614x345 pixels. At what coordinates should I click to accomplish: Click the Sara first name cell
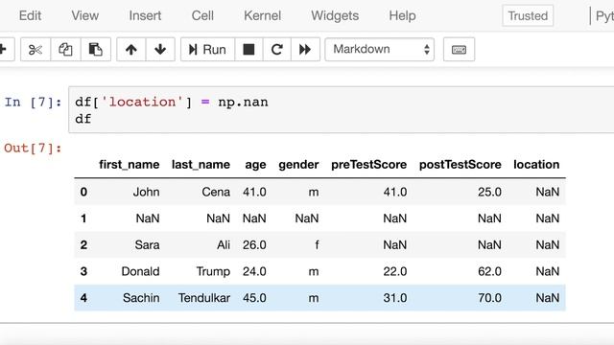coord(147,245)
